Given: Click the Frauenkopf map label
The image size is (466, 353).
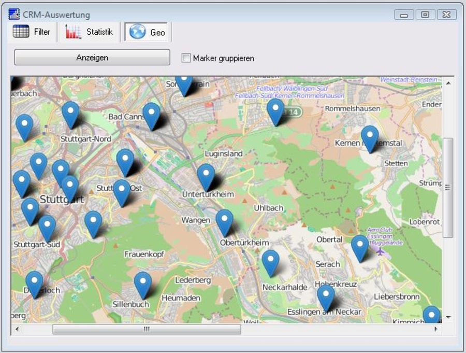Looking at the screenshot, I should [144, 255].
